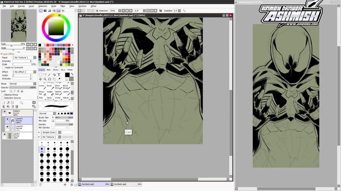This screenshot has height=191, width=341.
Task: Open the Edit menu
Action: [x=12, y=6]
